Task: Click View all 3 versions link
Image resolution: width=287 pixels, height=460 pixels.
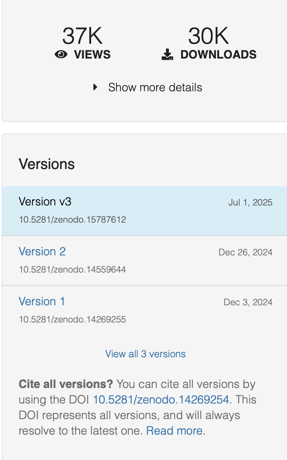Action: (x=146, y=354)
